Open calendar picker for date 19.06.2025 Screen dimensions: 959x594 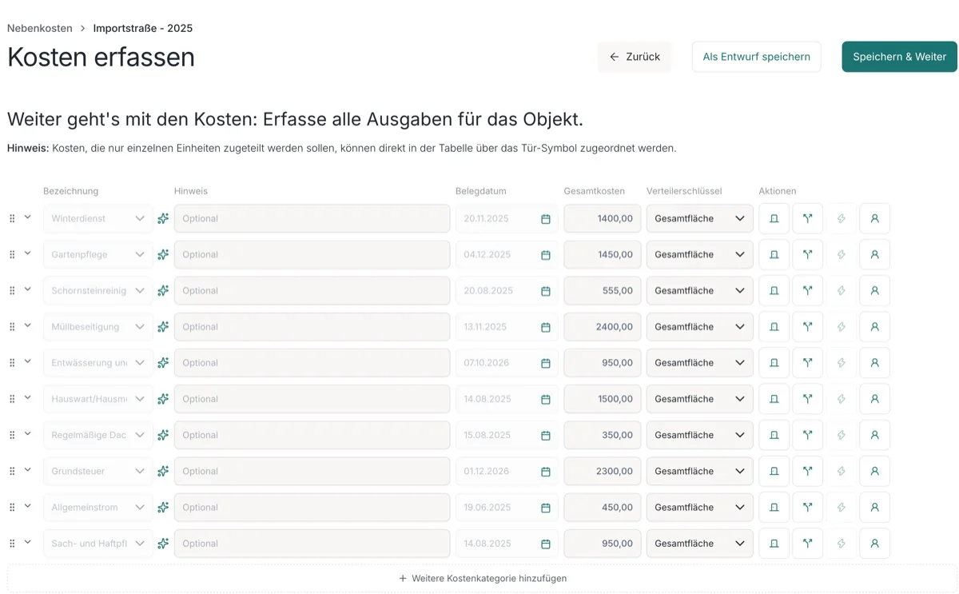[x=546, y=507]
